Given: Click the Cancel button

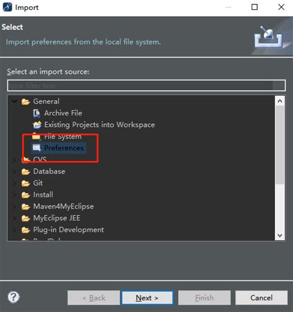Looking at the screenshot, I should pyautogui.click(x=261, y=298).
